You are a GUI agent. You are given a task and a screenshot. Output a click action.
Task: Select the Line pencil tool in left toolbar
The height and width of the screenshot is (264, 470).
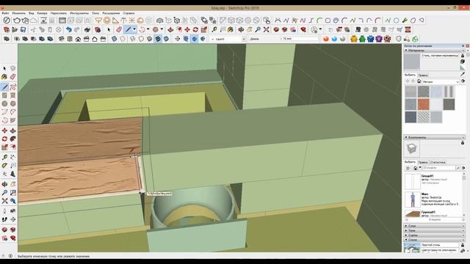pyautogui.click(x=4, y=87)
